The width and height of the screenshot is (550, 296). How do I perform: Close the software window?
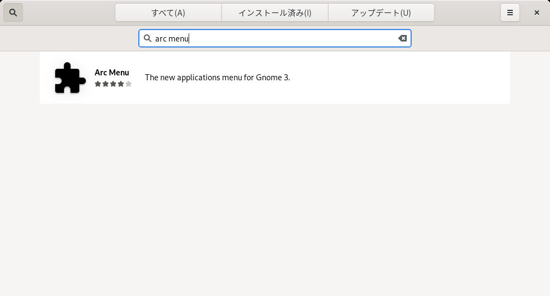click(536, 13)
